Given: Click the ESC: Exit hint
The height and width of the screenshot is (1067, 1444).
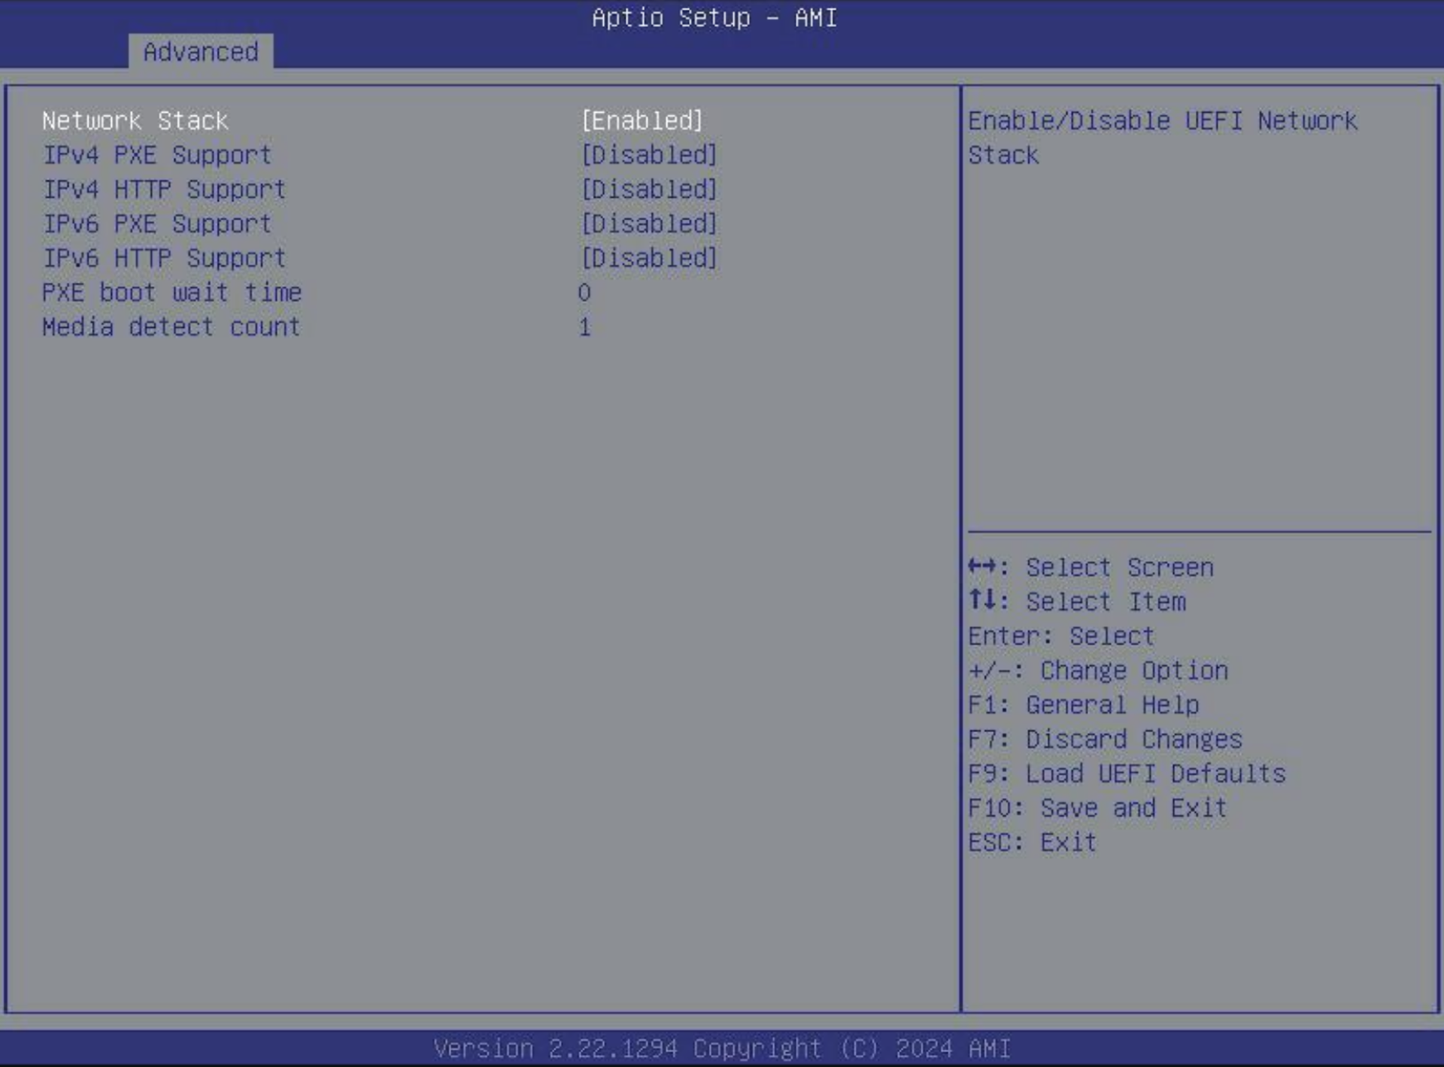Looking at the screenshot, I should coord(1032,842).
